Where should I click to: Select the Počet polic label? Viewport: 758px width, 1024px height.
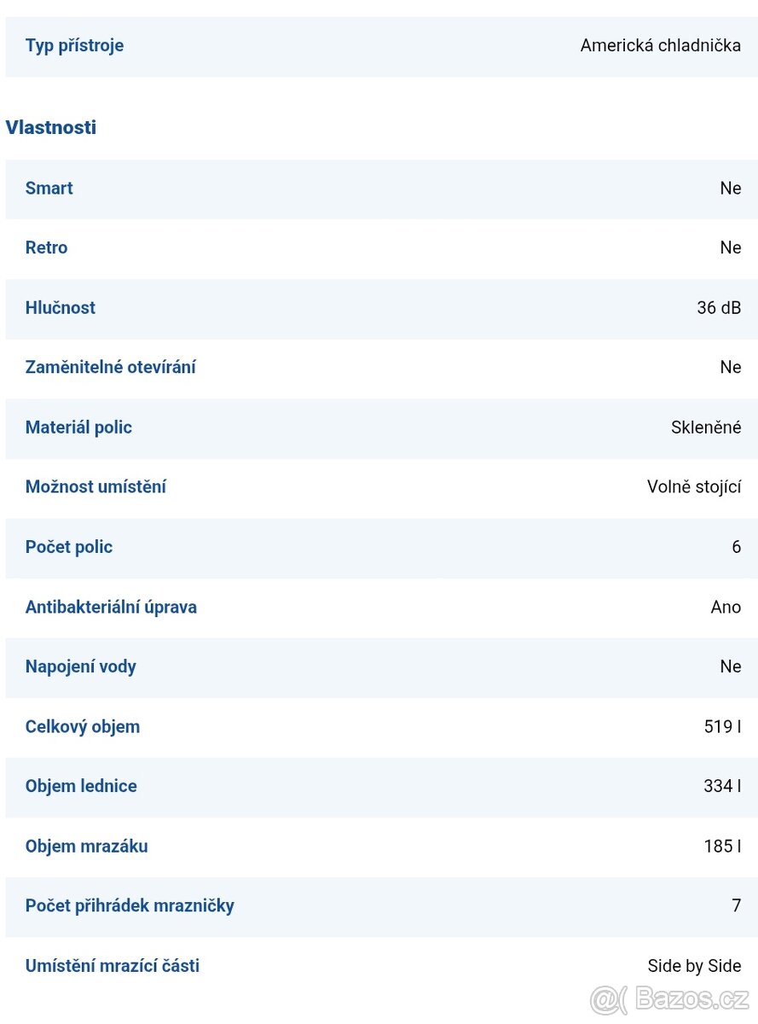tap(69, 547)
